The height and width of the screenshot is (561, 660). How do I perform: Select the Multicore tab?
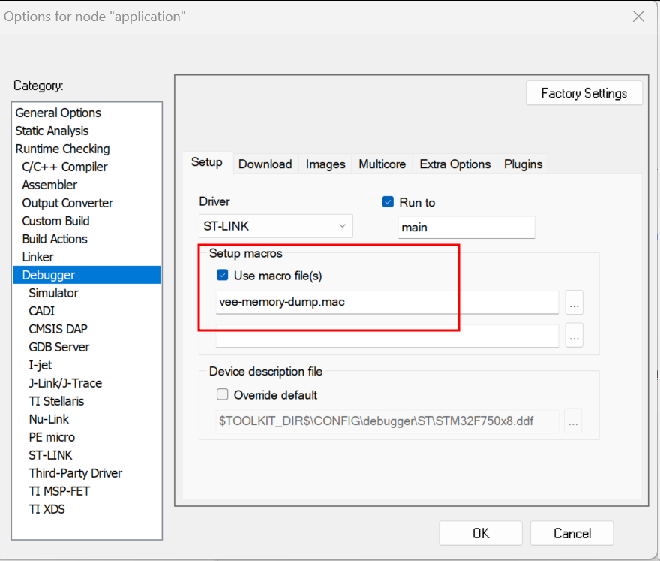coord(382,164)
